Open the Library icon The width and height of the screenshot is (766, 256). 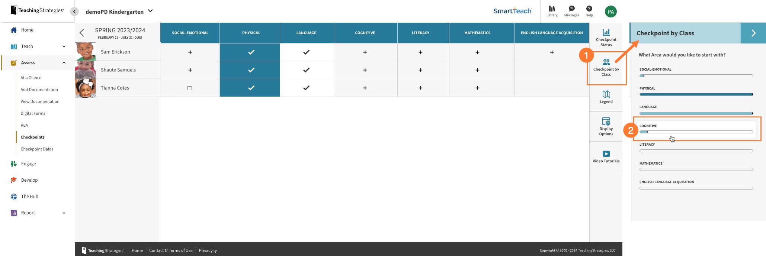point(552,11)
